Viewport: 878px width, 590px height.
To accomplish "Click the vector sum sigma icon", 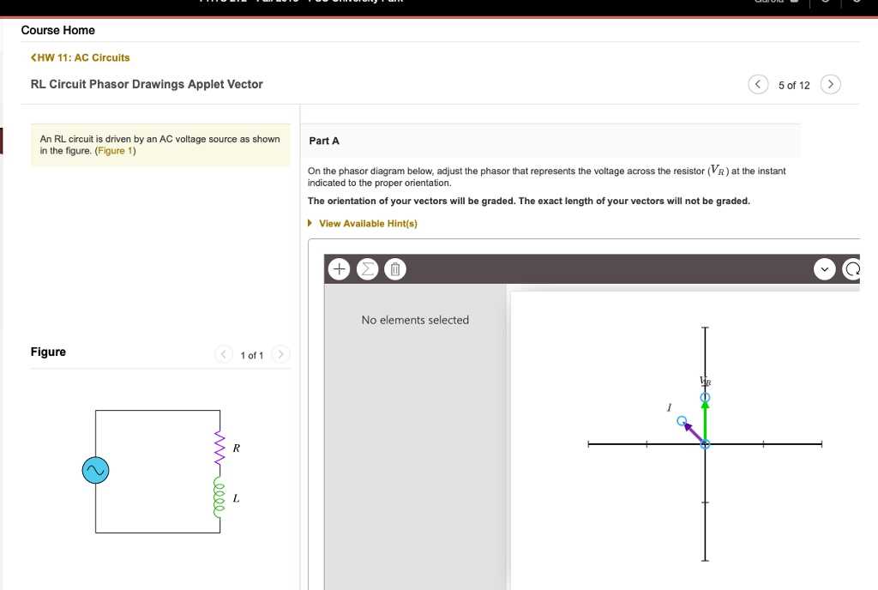I will tap(367, 269).
